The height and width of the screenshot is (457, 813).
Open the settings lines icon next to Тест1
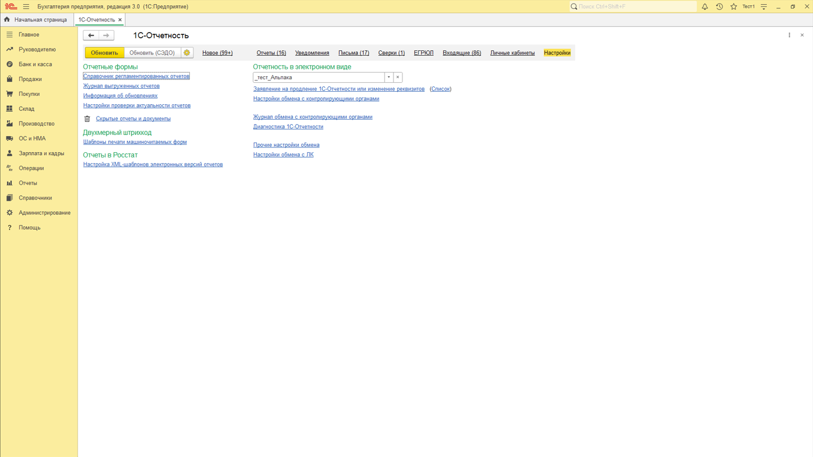point(764,7)
